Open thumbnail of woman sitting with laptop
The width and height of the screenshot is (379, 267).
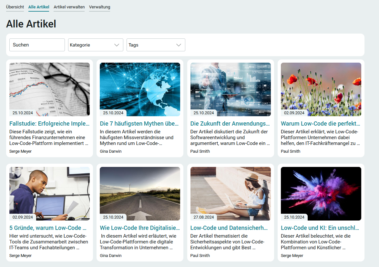230,194
